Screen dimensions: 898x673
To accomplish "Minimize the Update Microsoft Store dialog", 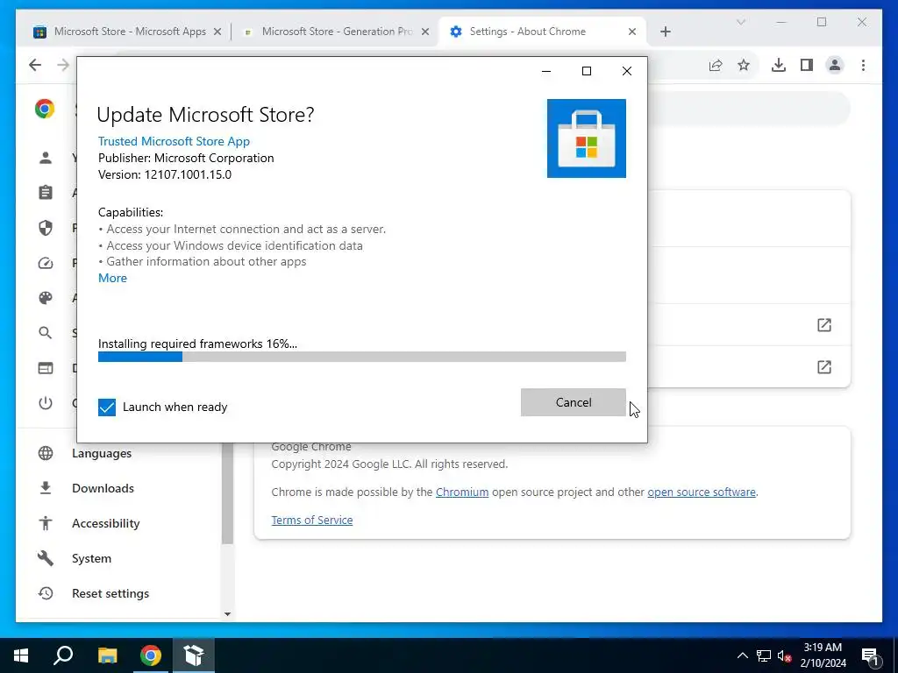I will [x=545, y=71].
